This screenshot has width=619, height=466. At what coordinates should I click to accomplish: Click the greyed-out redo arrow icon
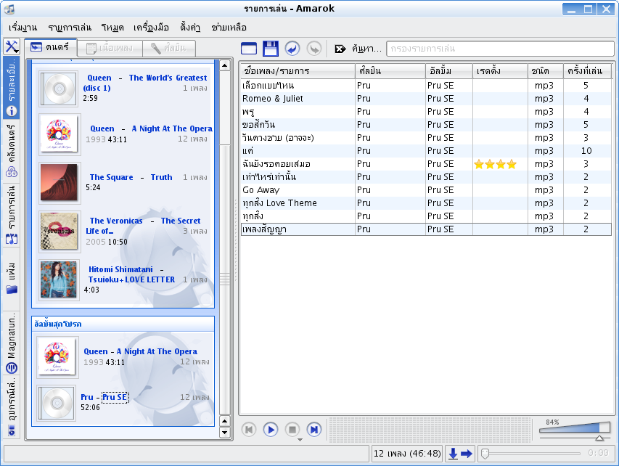(314, 49)
